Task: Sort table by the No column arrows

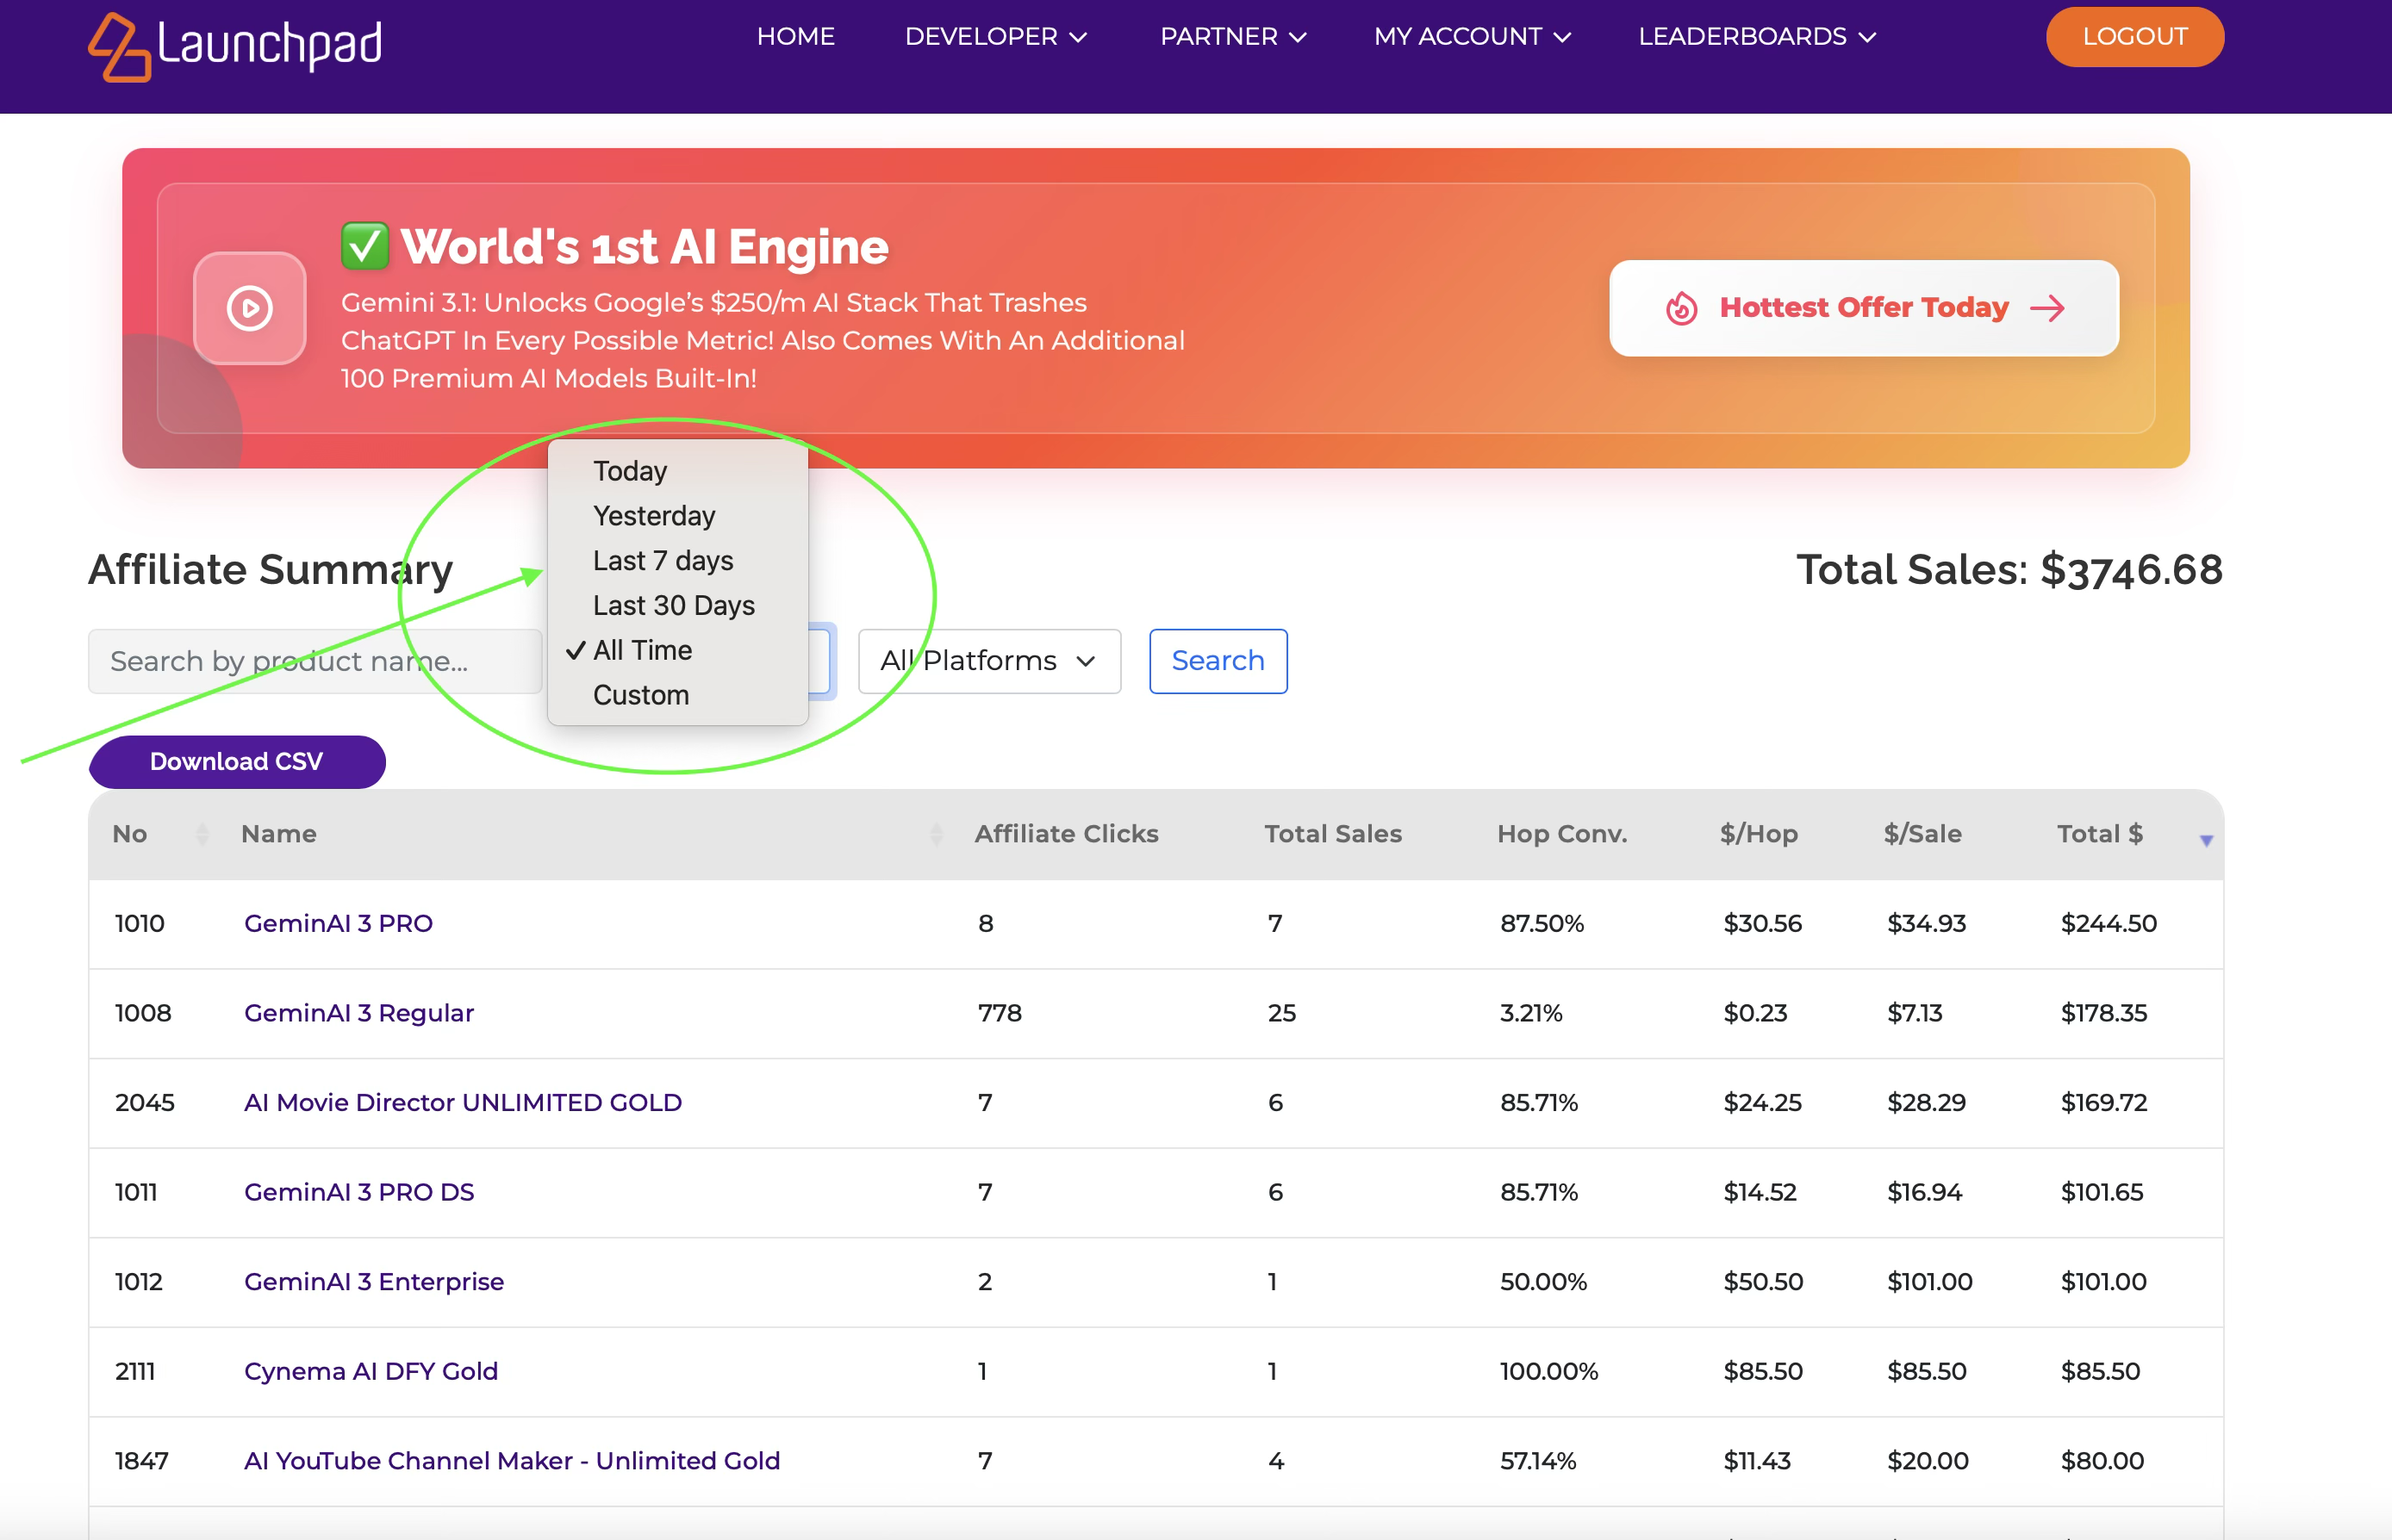Action: click(x=202, y=834)
